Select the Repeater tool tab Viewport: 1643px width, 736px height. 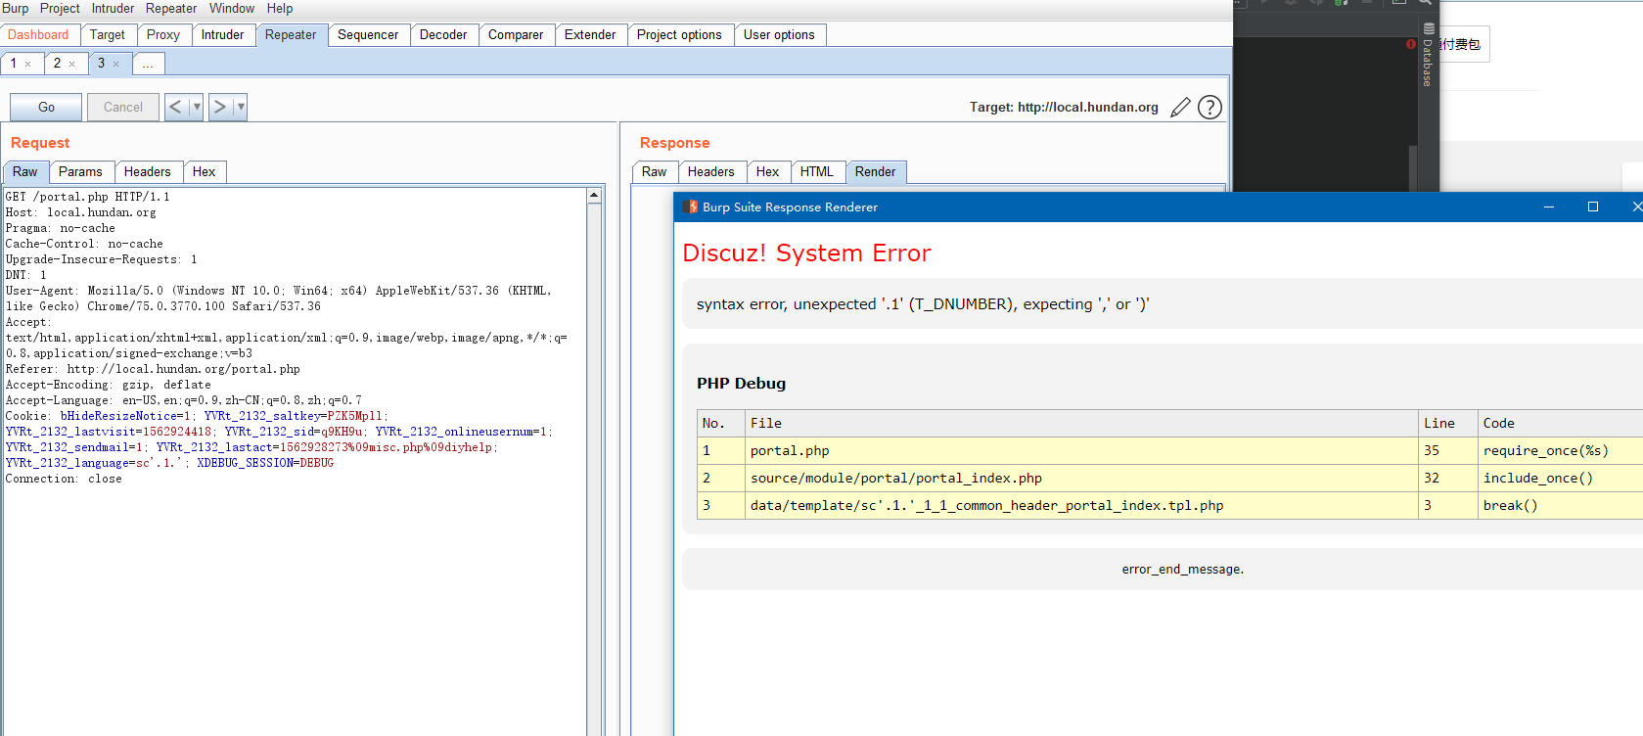[291, 34]
